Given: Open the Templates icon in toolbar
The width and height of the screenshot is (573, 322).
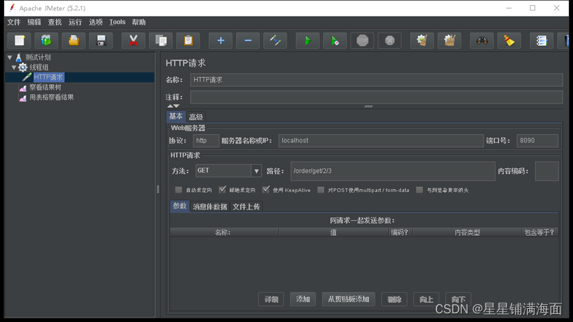Looking at the screenshot, I should tap(46, 40).
